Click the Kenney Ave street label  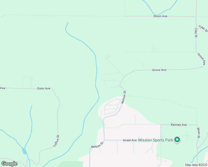(x=179, y=125)
